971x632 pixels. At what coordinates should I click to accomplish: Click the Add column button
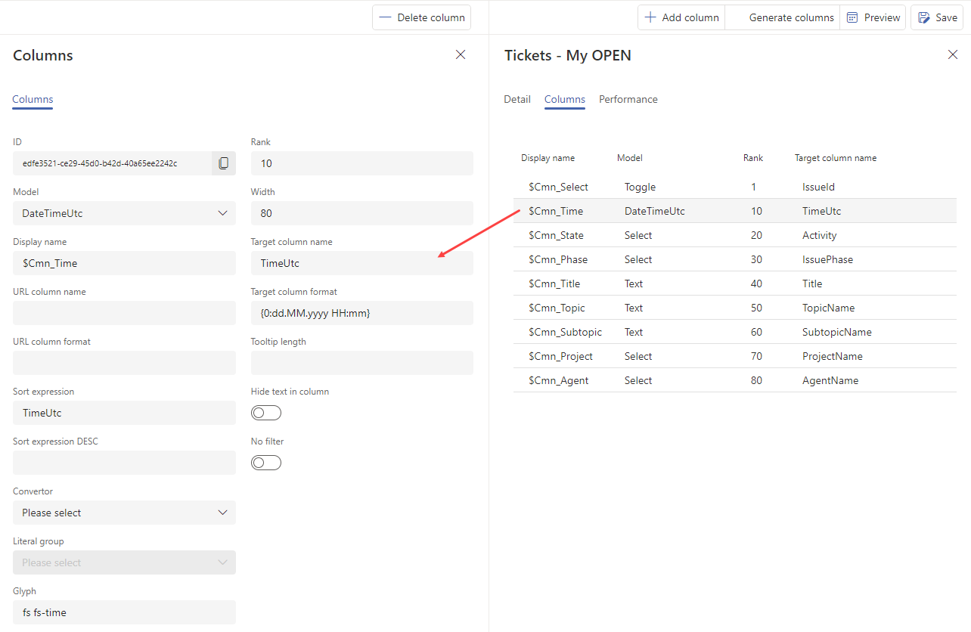[x=681, y=17]
